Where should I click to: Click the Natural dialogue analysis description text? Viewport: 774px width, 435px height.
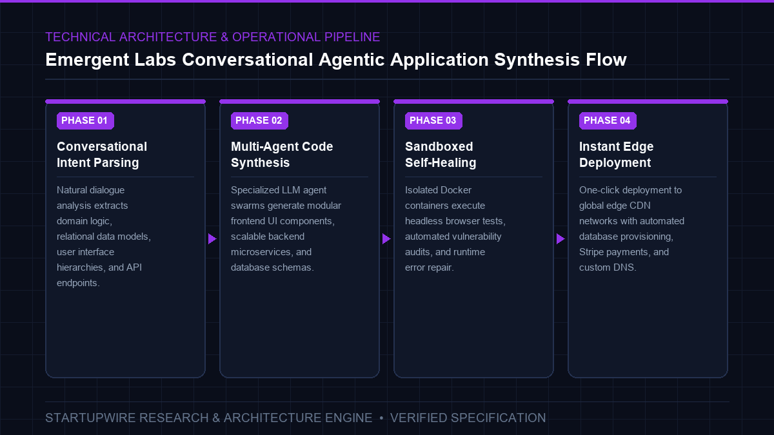(104, 237)
